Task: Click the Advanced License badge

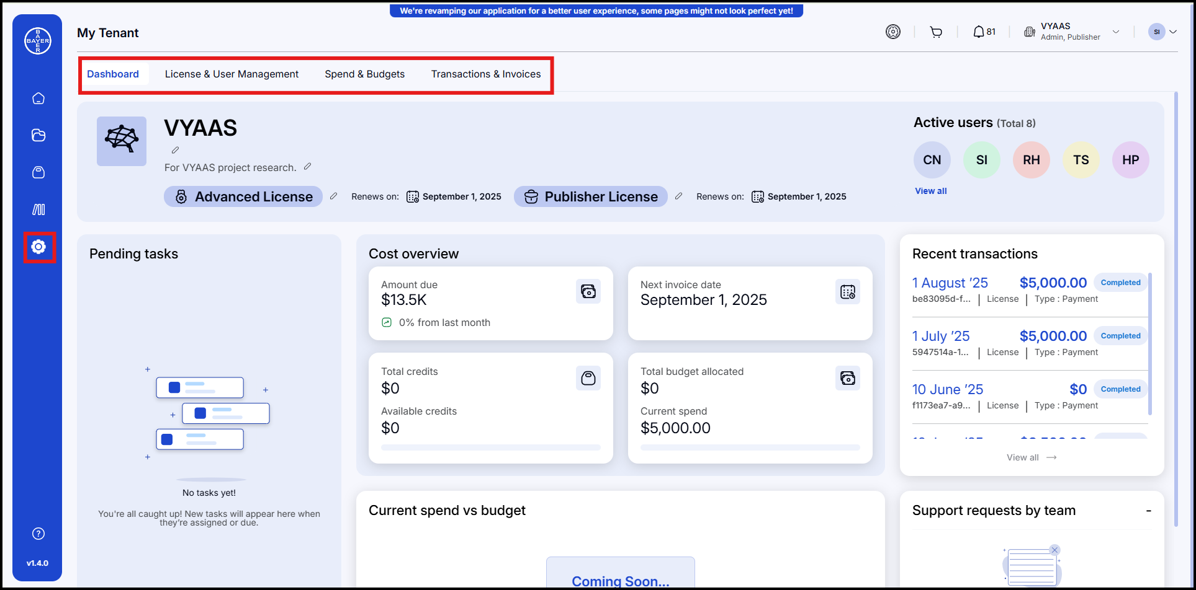Action: (x=243, y=196)
